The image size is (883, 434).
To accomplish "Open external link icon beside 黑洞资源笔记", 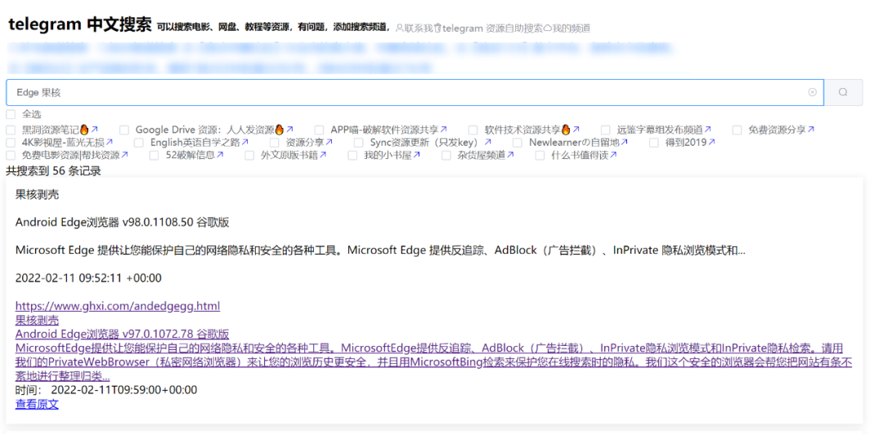I will 95,130.
